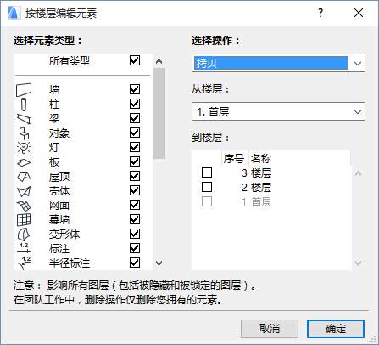Click the Object (对象) chair icon

[24, 133]
